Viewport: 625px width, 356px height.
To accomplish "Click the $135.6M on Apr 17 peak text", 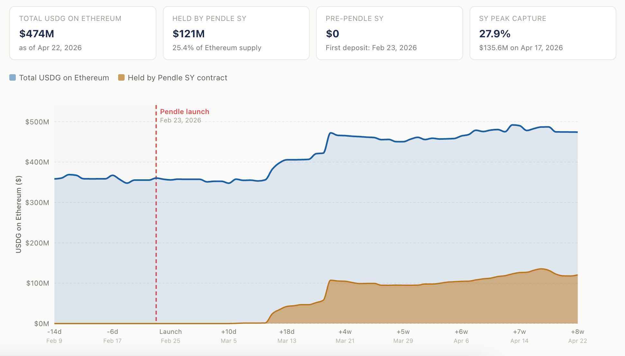I will [x=521, y=48].
